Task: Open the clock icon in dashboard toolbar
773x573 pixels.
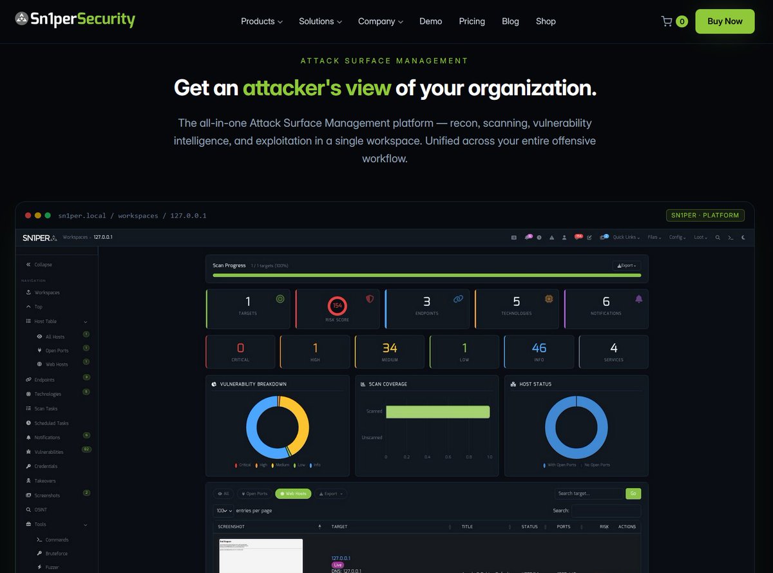Action: (x=539, y=238)
